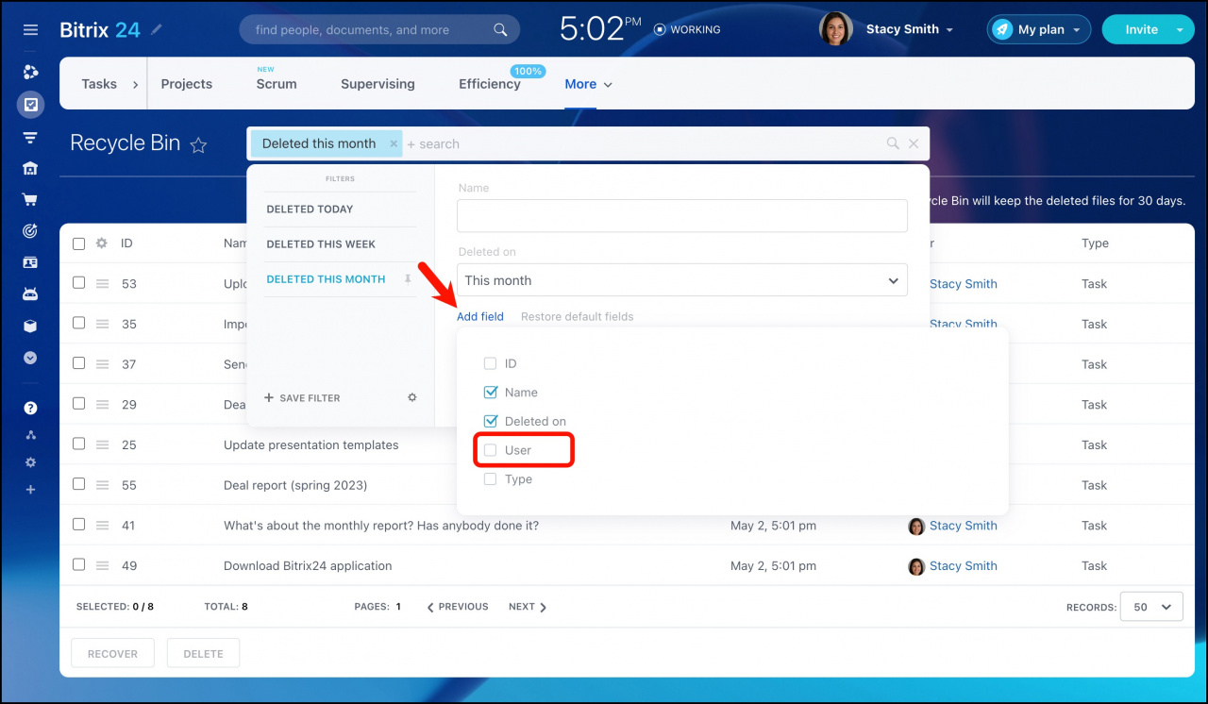Open the help question mark icon

tap(30, 409)
